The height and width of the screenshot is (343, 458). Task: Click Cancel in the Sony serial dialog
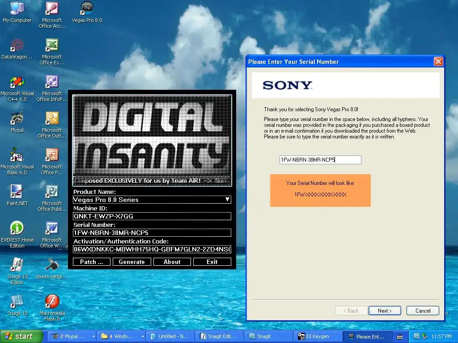click(423, 311)
